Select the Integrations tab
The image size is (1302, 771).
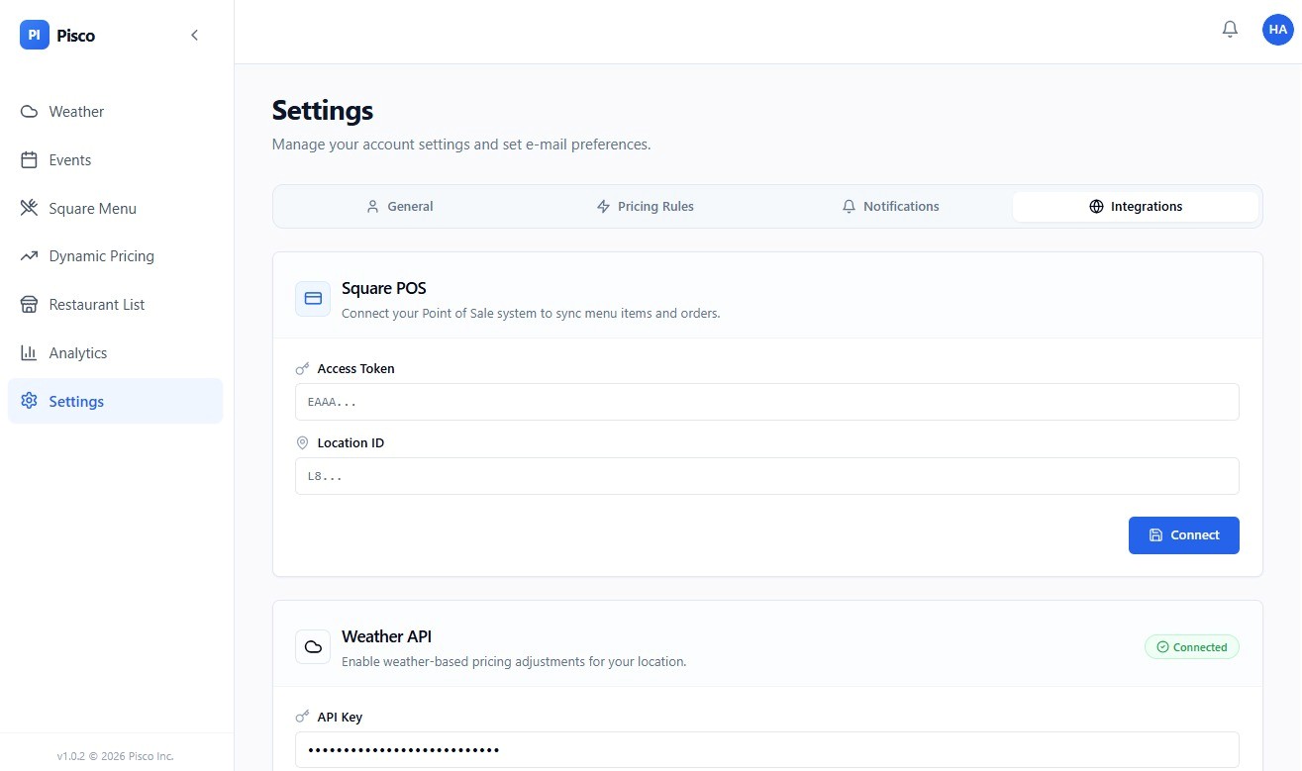tap(1135, 207)
